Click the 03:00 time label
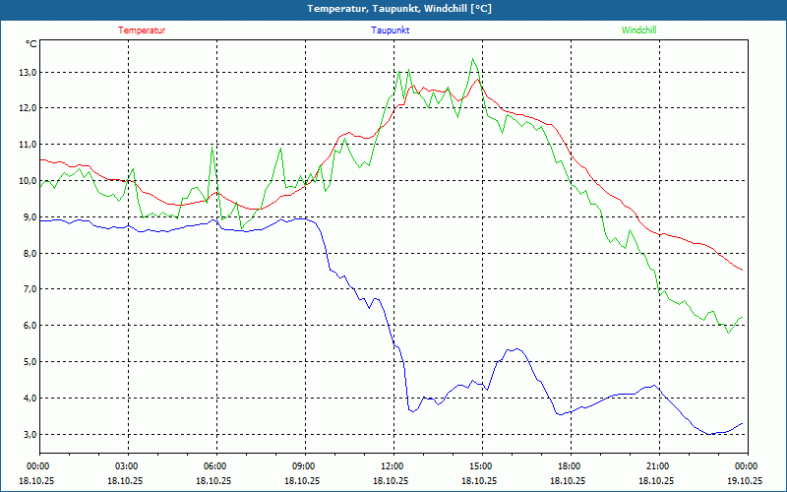Image resolution: width=787 pixels, height=492 pixels. click(x=127, y=466)
